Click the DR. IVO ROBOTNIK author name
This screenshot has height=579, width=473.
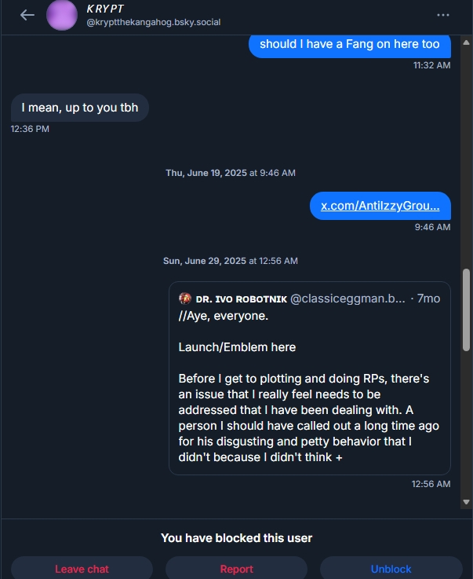pyautogui.click(x=241, y=299)
